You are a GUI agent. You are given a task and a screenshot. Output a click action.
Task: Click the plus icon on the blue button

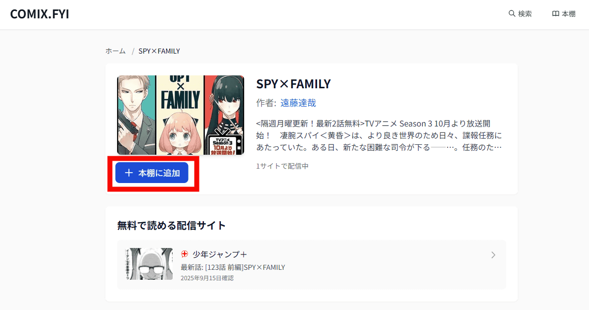coord(129,173)
